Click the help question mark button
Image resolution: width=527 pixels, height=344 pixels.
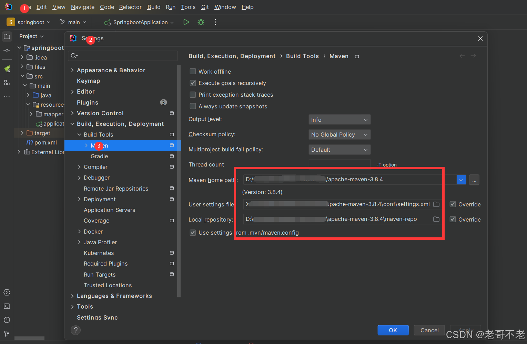pyautogui.click(x=75, y=330)
